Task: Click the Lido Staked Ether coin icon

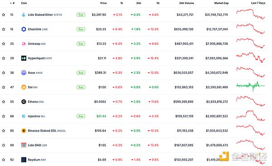Action: point(24,15)
